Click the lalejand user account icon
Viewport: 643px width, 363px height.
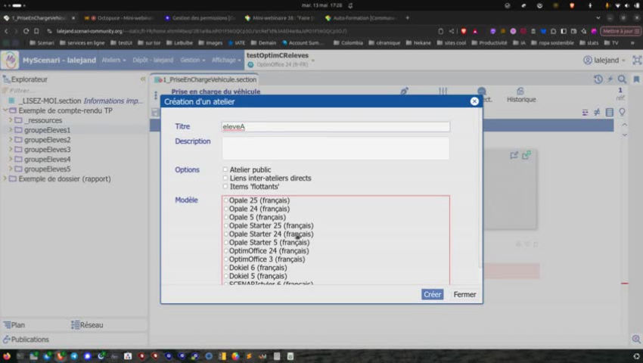588,60
